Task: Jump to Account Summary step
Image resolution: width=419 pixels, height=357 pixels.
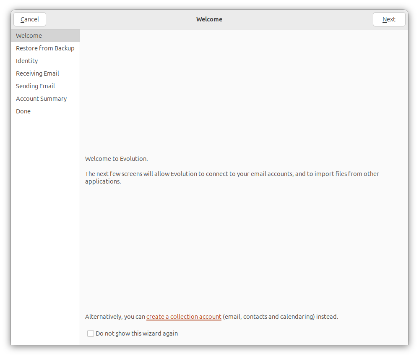Action: pos(45,98)
